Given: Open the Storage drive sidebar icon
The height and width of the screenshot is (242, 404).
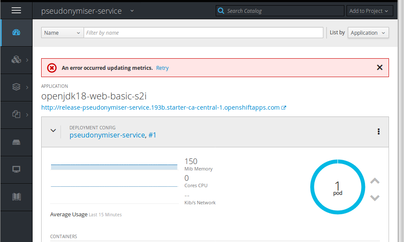Looking at the screenshot, I should (x=16, y=142).
